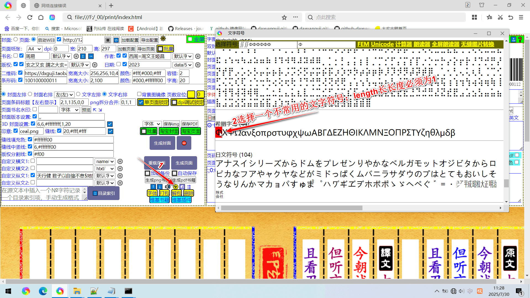Click the blue up-arrow icon
This screenshot has width=530, height=298.
pos(153,187)
